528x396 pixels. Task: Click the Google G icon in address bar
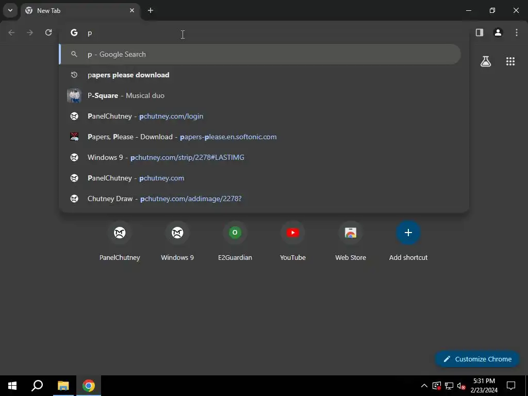[74, 32]
